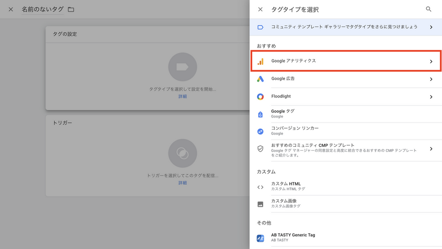Click the folder icon beside tag name
Image resolution: width=442 pixels, height=249 pixels.
click(x=71, y=10)
